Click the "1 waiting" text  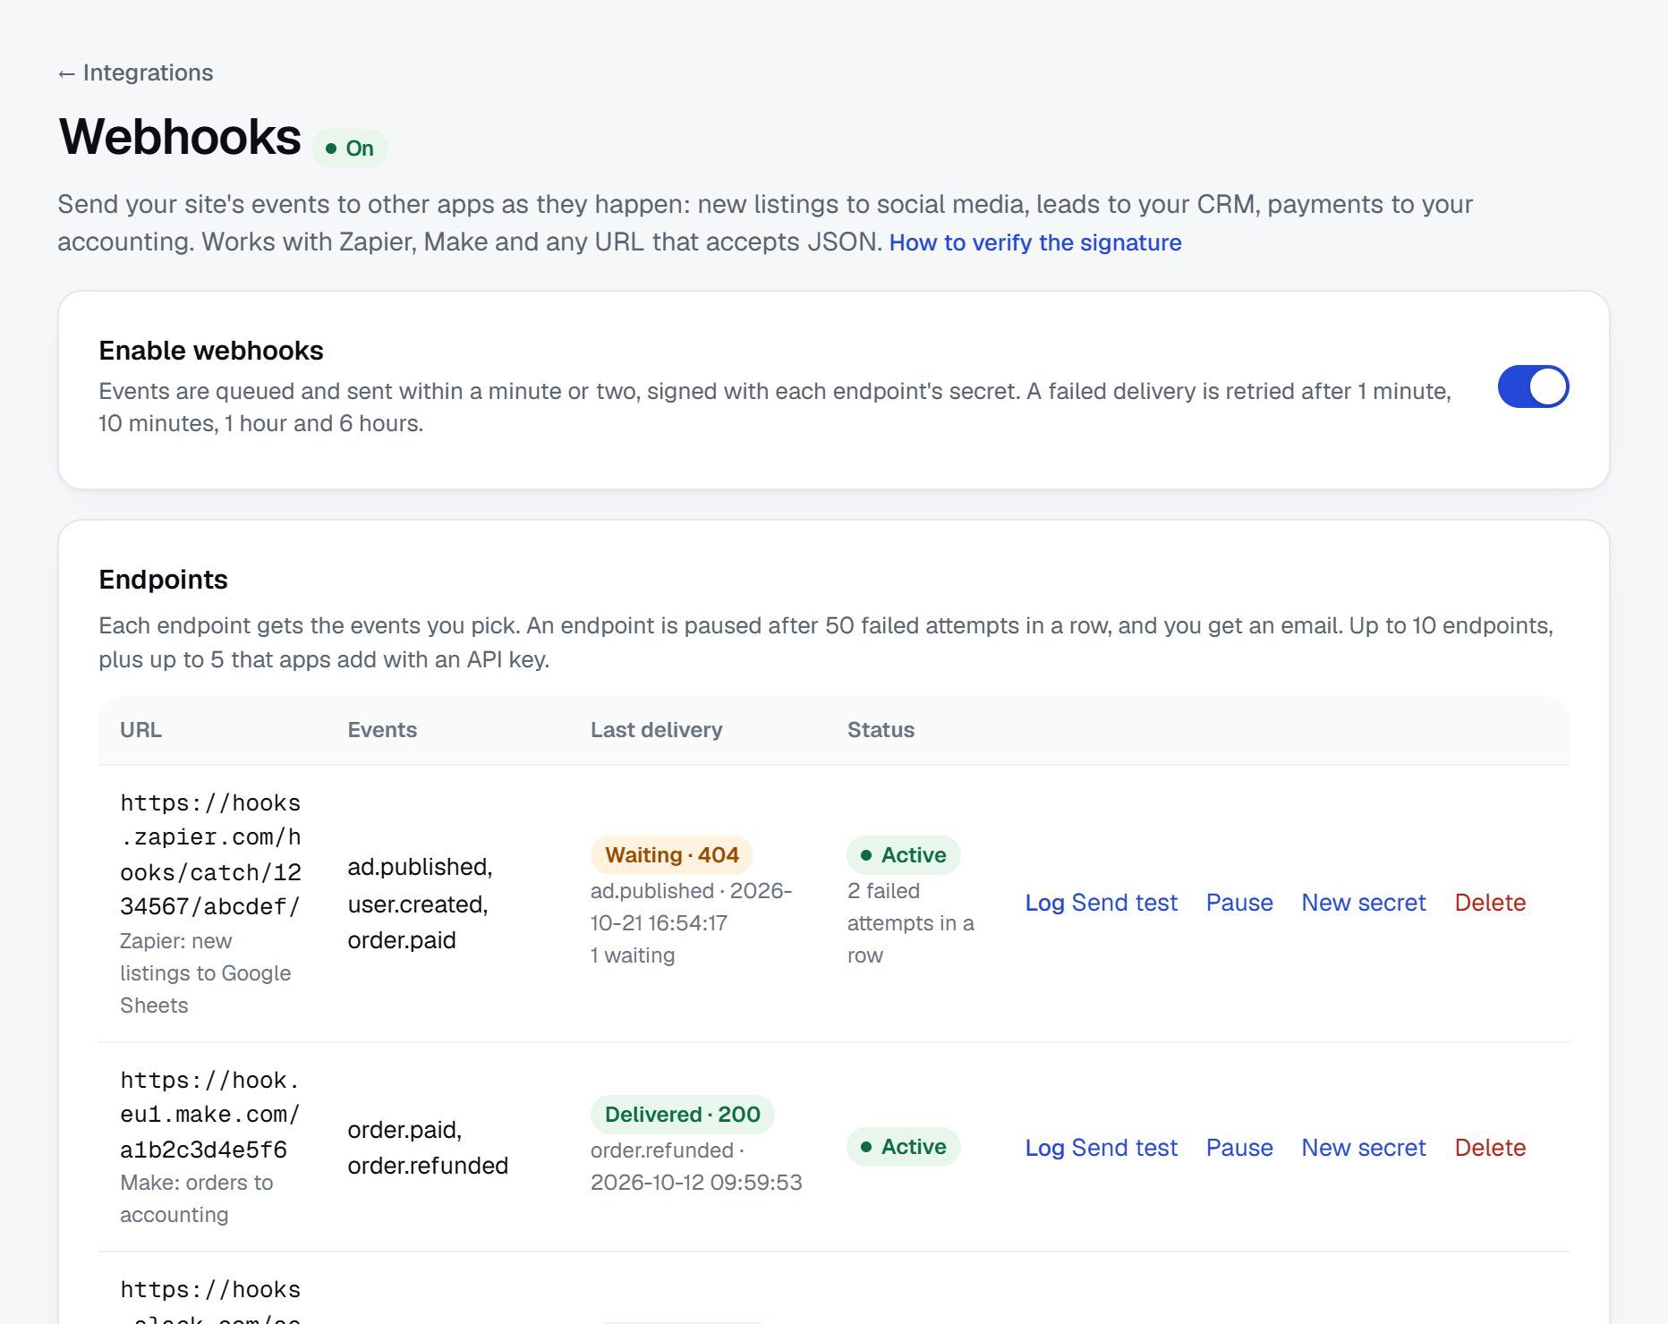[633, 955]
